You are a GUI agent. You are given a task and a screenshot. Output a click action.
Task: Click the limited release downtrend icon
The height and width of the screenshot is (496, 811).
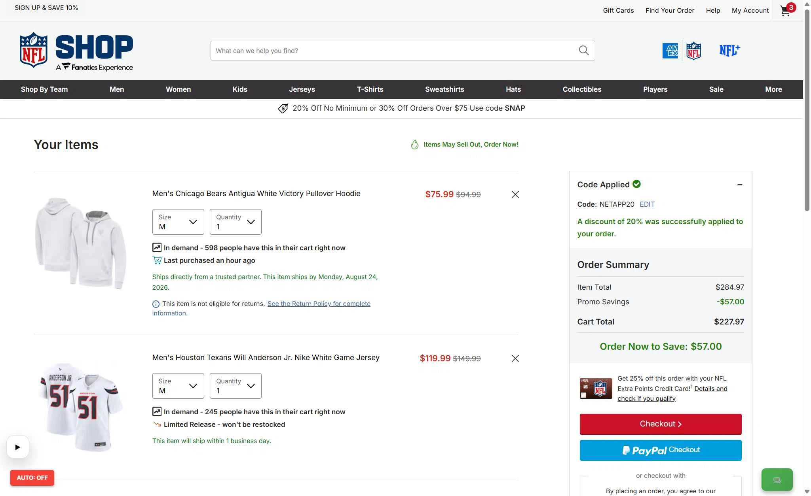(157, 424)
